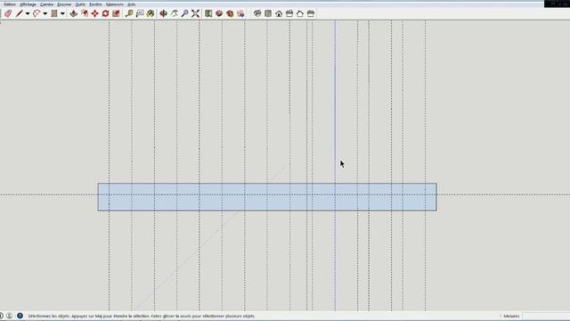Click the Mesures input box

click(546, 316)
